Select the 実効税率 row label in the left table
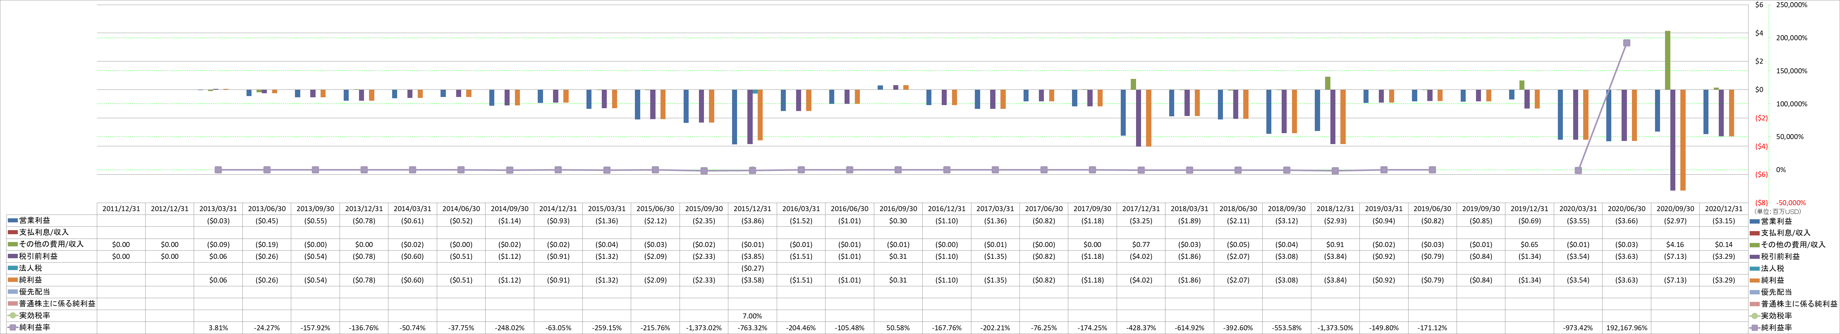Screen dimensions: 1840x334 [x=34, y=316]
